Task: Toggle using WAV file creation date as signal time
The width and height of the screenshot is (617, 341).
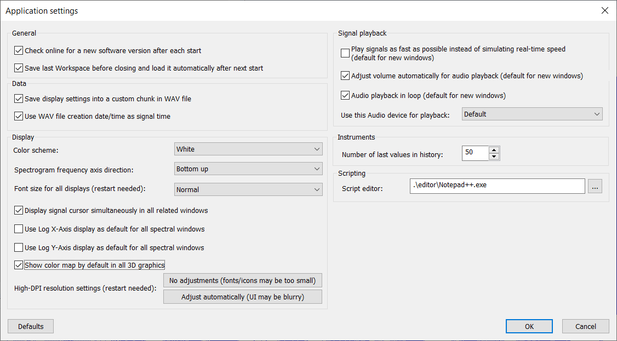Action: 18,116
